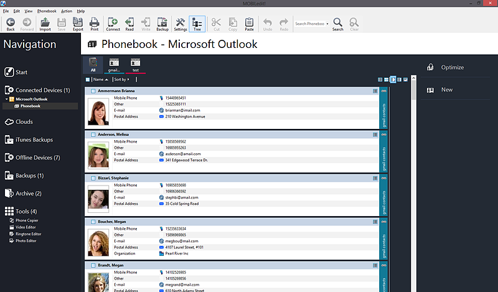This screenshot has width=498, height=292.
Task: Check the Bizzari, Stephanie contact checkbox
Action: tap(93, 178)
